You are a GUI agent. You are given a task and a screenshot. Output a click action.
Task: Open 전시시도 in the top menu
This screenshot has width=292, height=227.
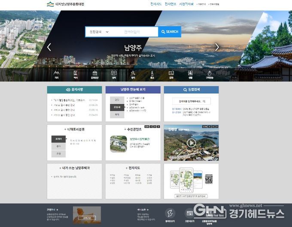coord(156,4)
